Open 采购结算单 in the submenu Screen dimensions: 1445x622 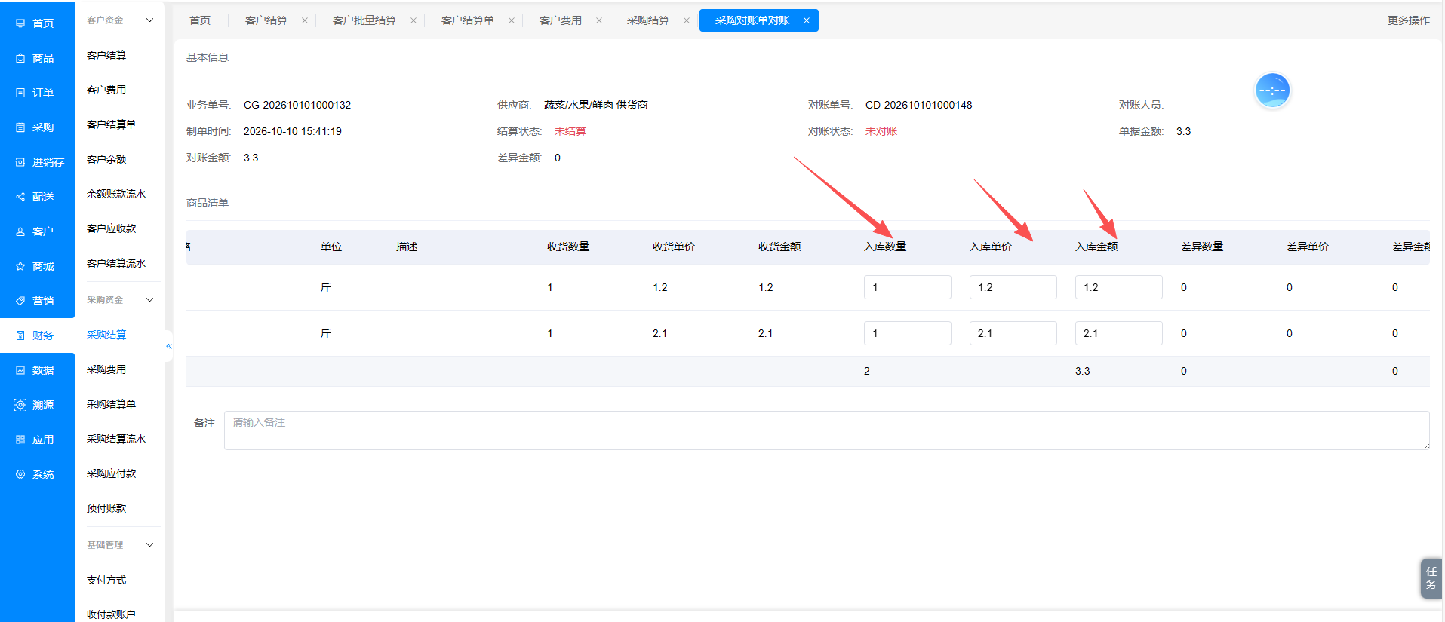tap(111, 404)
